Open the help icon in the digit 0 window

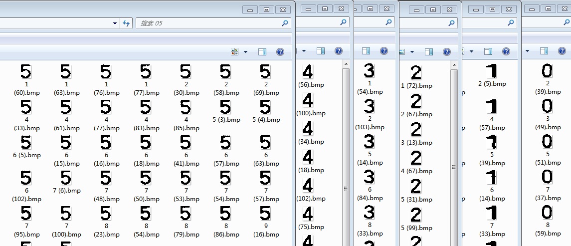(562, 51)
